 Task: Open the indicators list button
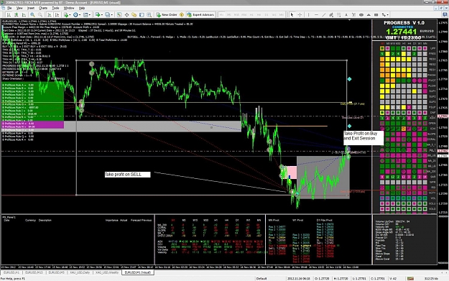click(66, 14)
